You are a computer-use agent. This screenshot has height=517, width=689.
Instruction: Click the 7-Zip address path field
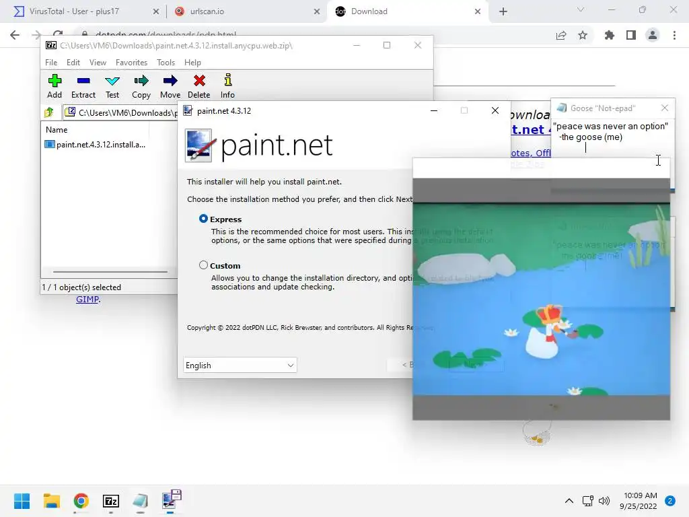pyautogui.click(x=120, y=112)
